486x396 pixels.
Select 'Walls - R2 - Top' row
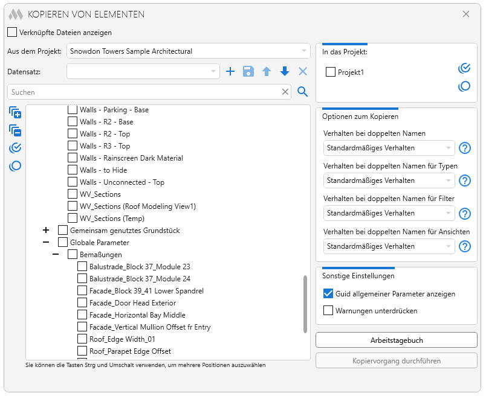(105, 134)
